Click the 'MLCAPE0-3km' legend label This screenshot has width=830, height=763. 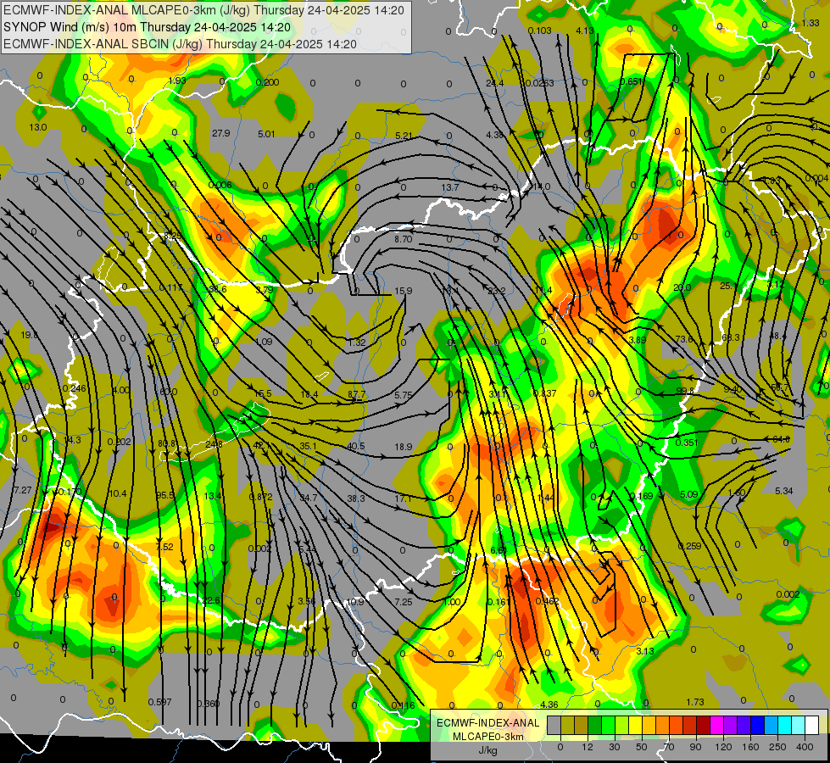click(488, 737)
